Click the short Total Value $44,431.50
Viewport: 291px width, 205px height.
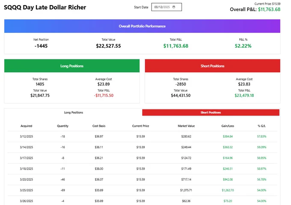pyautogui.click(x=181, y=96)
